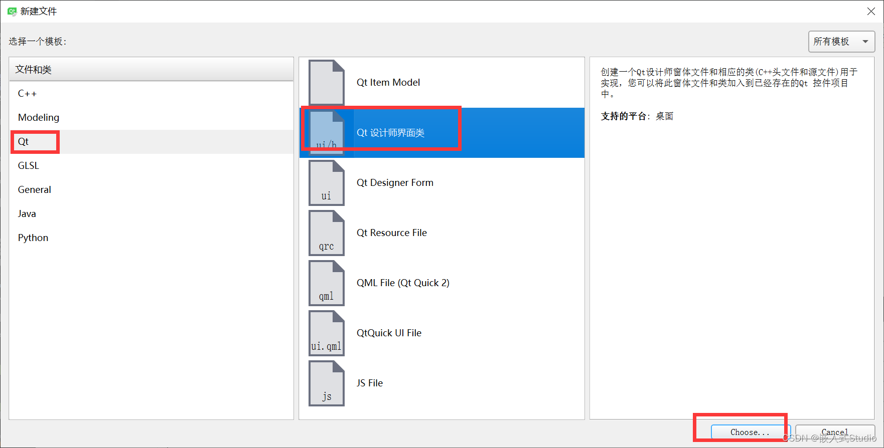Click the 支持的平台 description text
Viewport: 884px width, 448px height.
[x=637, y=116]
